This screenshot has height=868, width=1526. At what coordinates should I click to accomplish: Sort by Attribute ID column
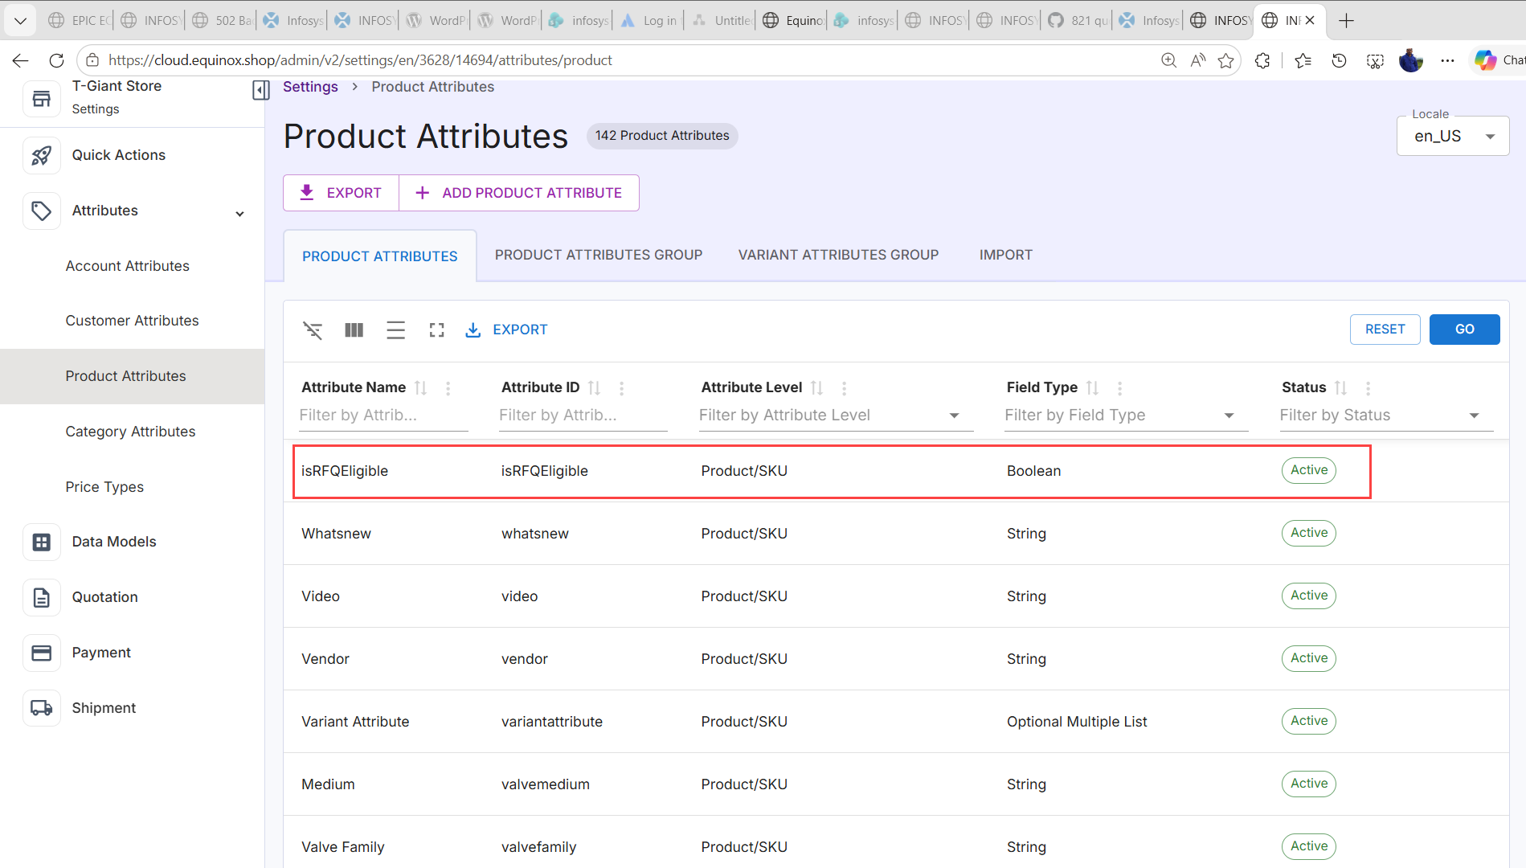pos(594,387)
